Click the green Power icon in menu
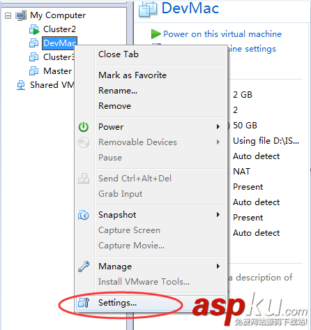 84,127
